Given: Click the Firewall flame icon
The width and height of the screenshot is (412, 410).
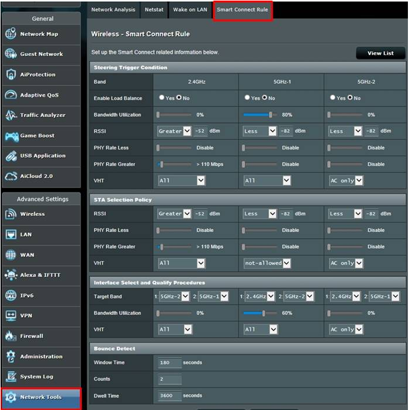Looking at the screenshot, I should pos(11,336).
